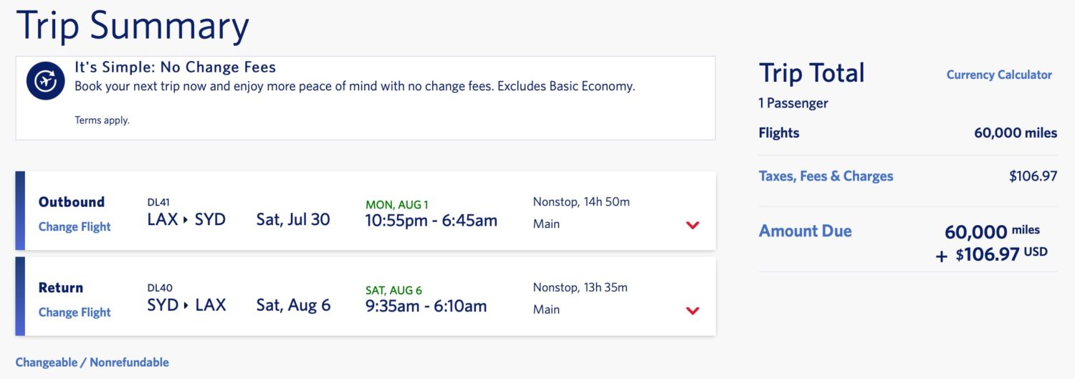Screen dimensions: 1075x379
Task: Click the Nonstop, 13h 35m duration text
Action: (580, 288)
